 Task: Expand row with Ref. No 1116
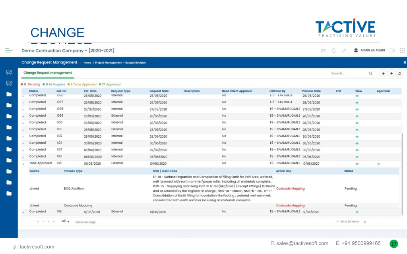click(23, 212)
